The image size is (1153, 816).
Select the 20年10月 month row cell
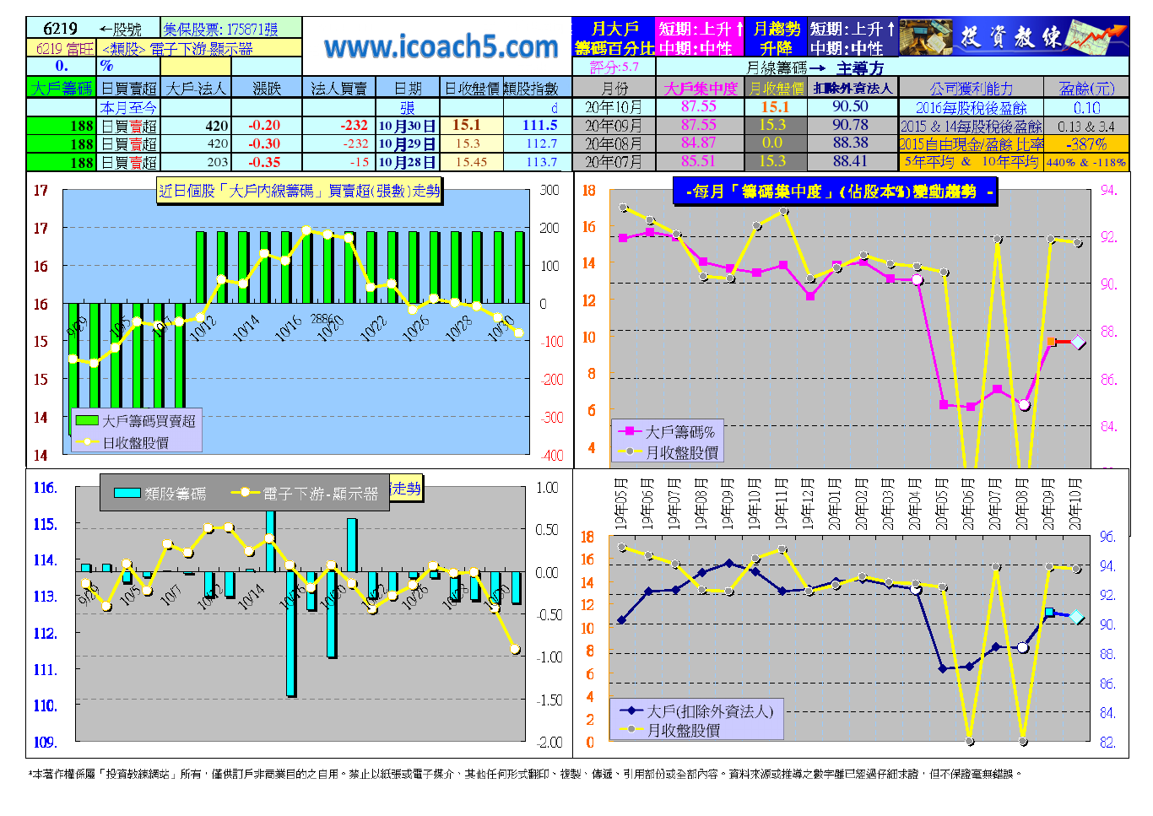[614, 107]
